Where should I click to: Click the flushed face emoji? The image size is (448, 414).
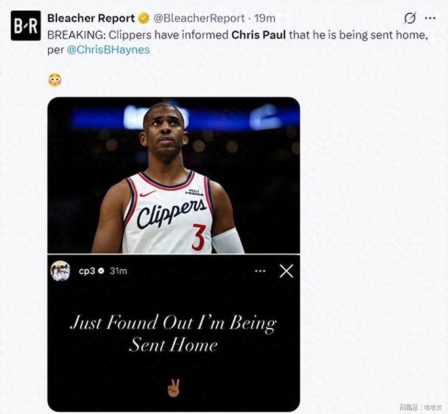point(55,79)
